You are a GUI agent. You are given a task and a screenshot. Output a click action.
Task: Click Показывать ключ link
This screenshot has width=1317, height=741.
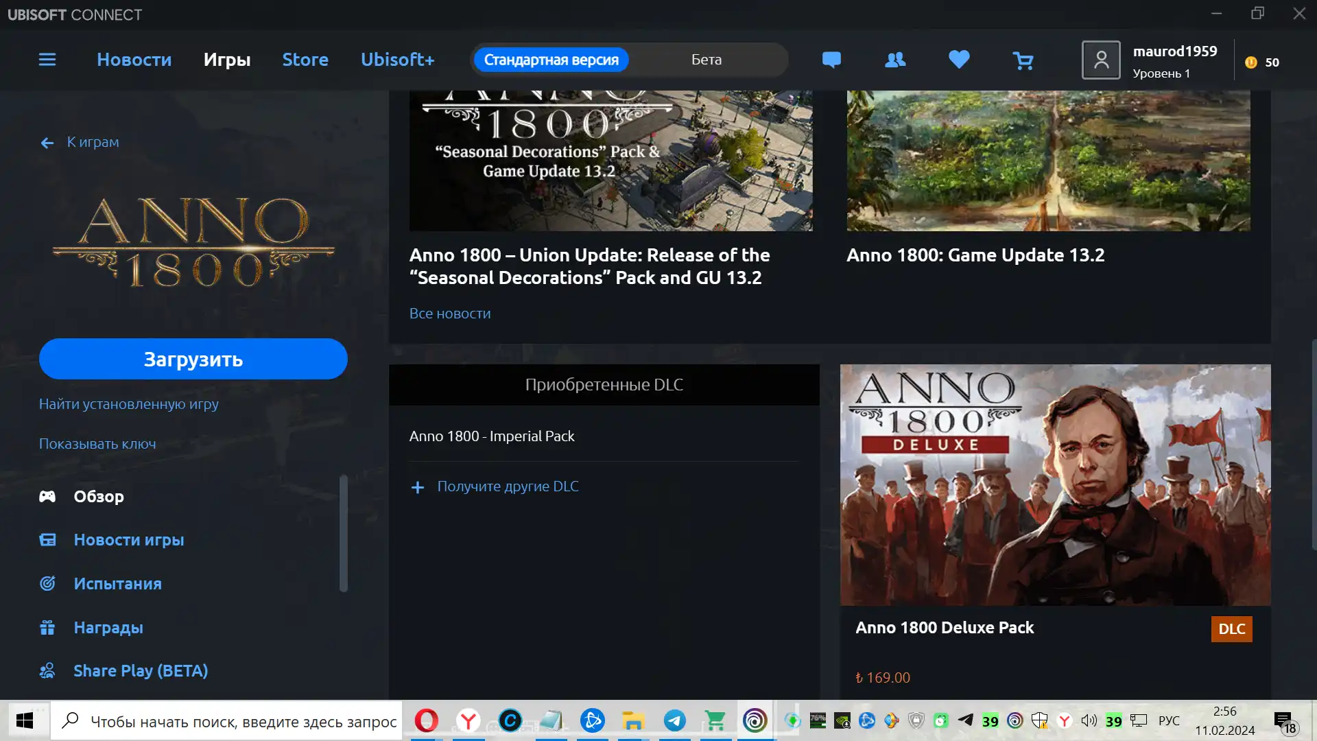(97, 444)
